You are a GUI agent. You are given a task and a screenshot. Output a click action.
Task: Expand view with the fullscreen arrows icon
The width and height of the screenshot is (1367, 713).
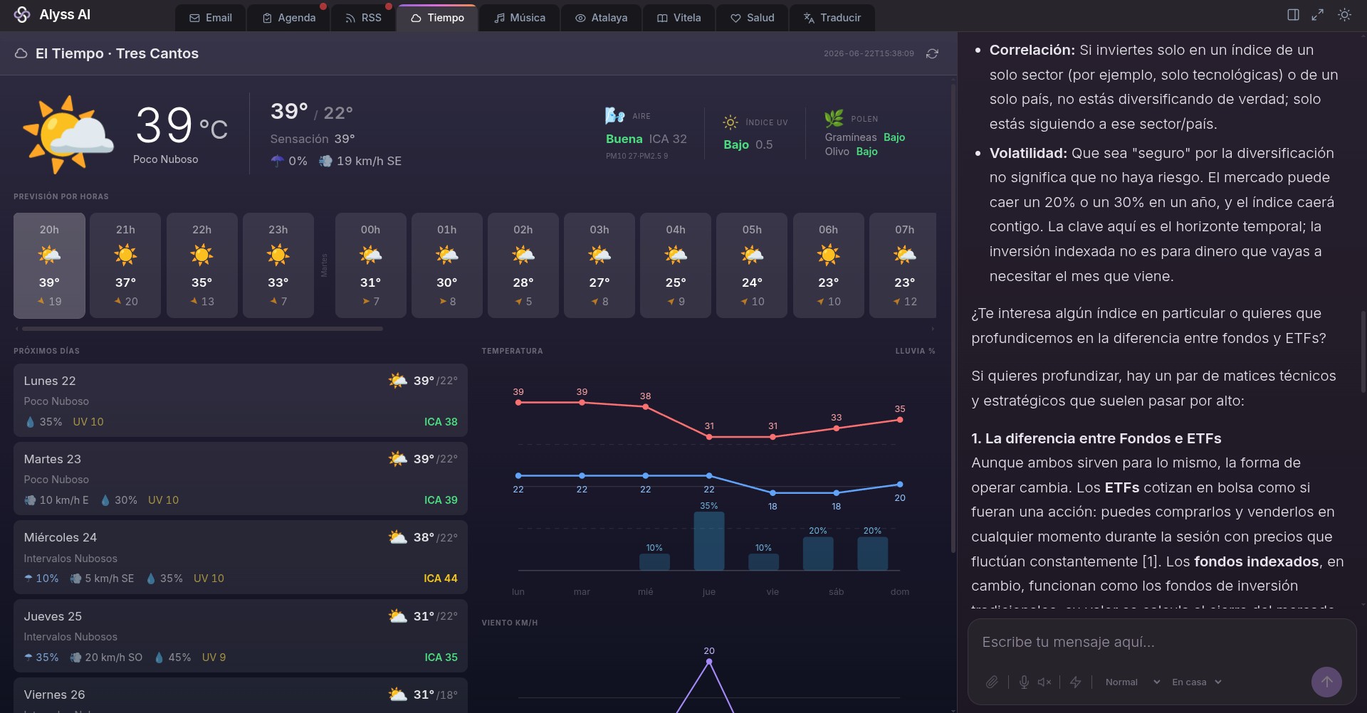(1317, 15)
